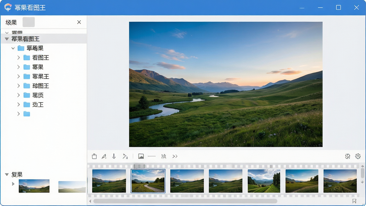The image size is (366, 206).
Task: Click the bookmark icon below the filmstrip
Action: 354,201
